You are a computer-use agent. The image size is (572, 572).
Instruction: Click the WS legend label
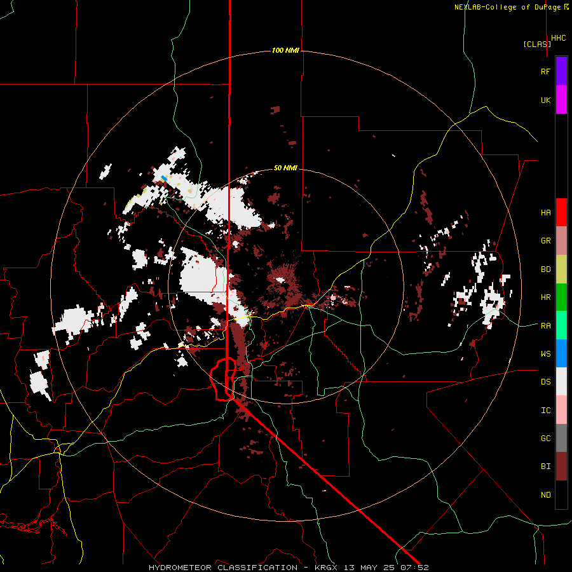pos(545,353)
